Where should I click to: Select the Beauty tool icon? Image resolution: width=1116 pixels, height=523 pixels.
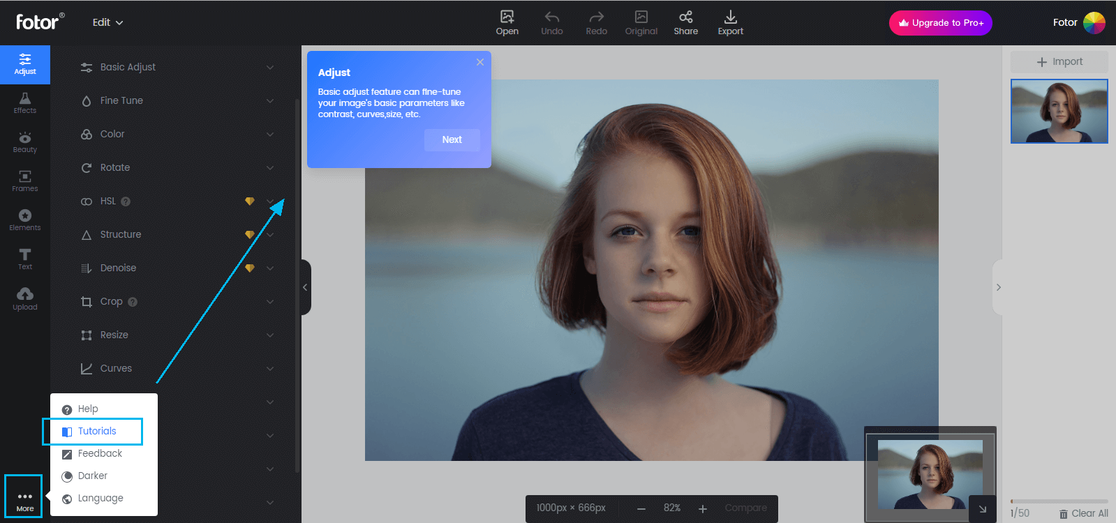pos(25,142)
